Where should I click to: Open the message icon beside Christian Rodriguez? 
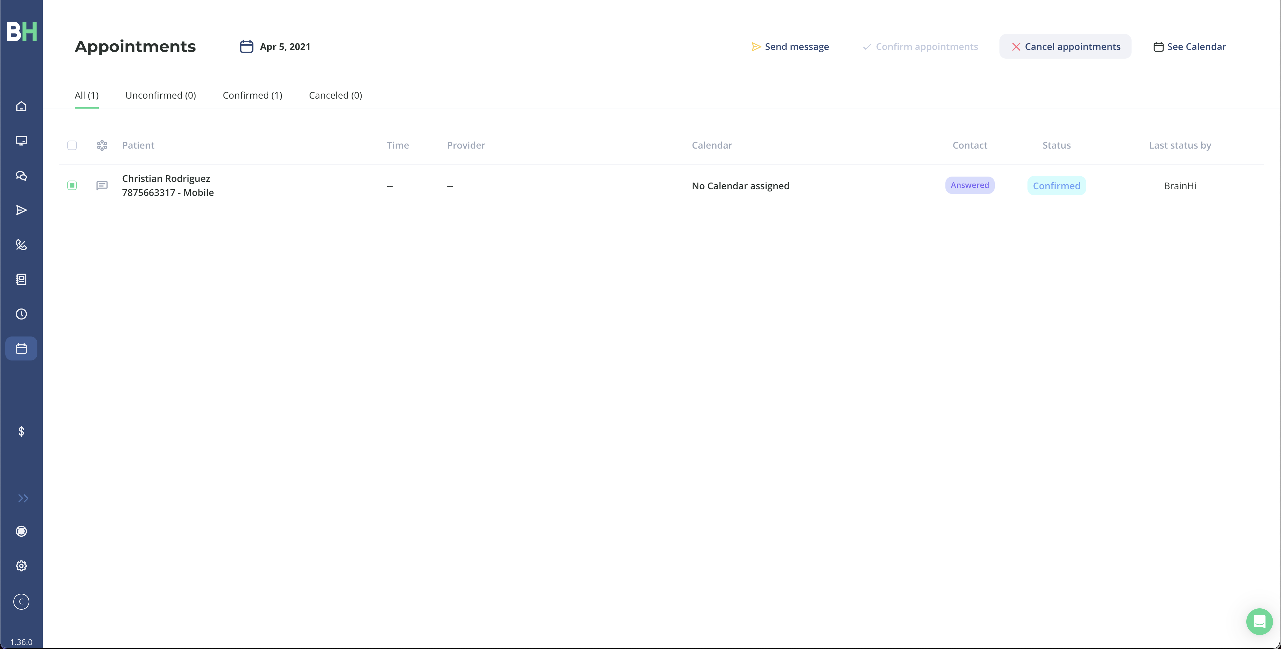point(102,186)
